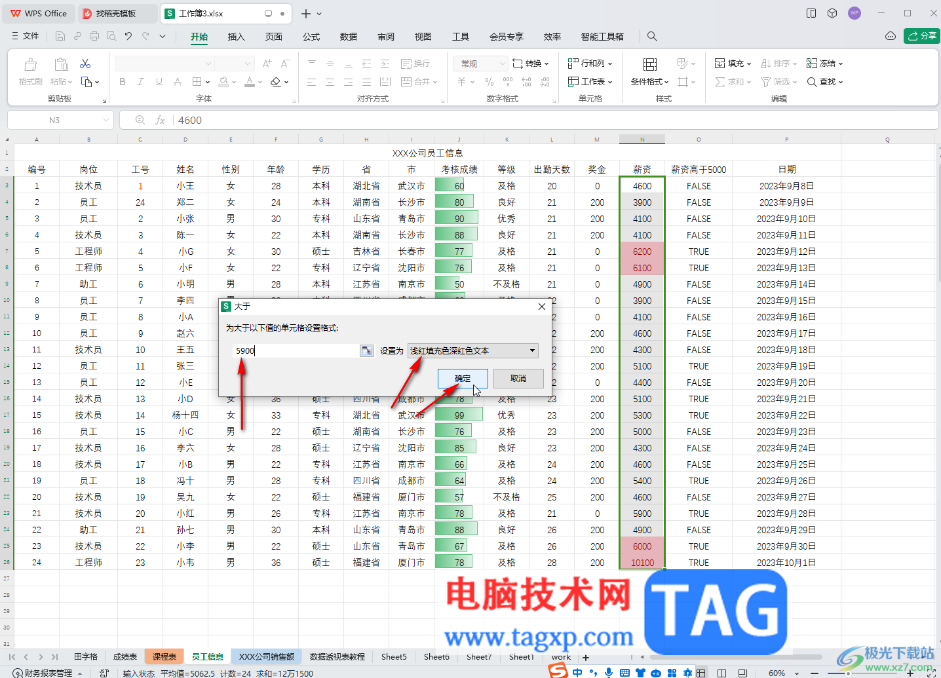Click the 工作表 worksheet button
Screen dimensions: 941x678
point(590,82)
